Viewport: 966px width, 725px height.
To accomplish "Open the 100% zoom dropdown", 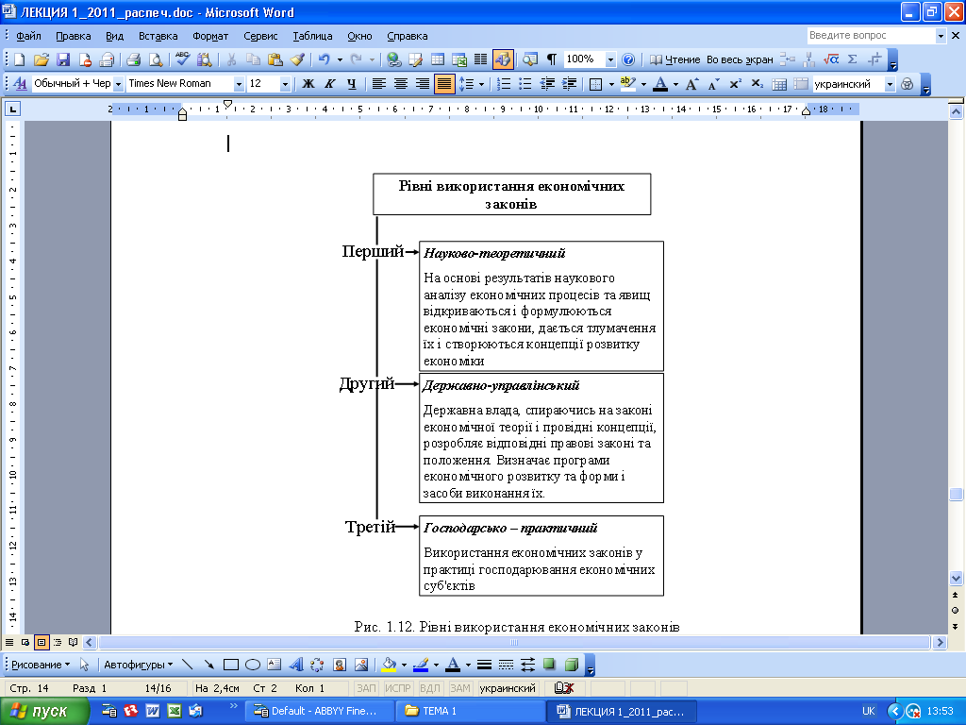I will click(610, 59).
